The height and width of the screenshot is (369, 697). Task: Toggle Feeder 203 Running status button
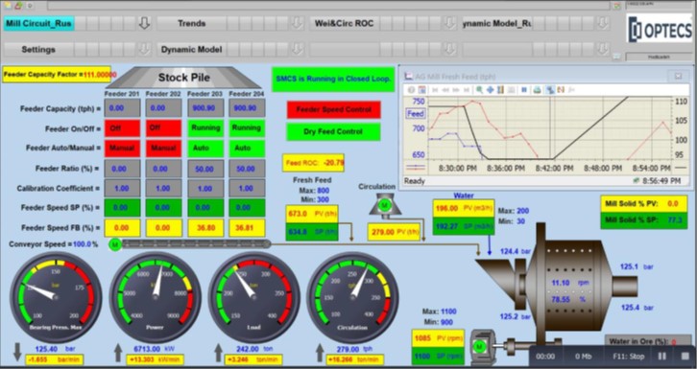[205, 127]
